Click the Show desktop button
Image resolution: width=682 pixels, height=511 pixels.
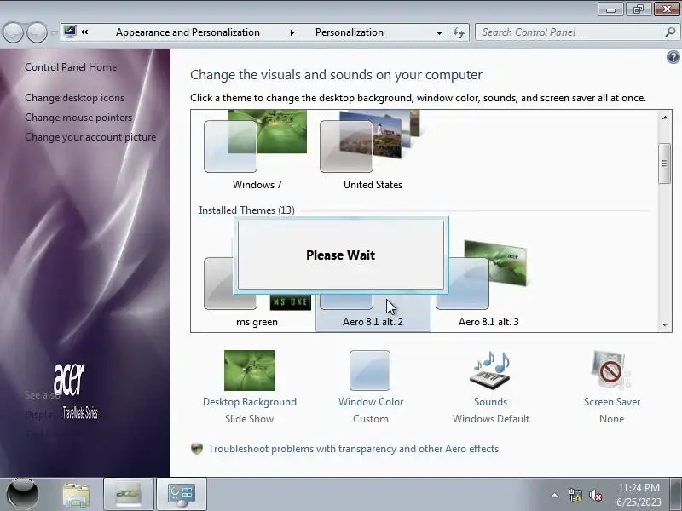pyautogui.click(x=676, y=494)
